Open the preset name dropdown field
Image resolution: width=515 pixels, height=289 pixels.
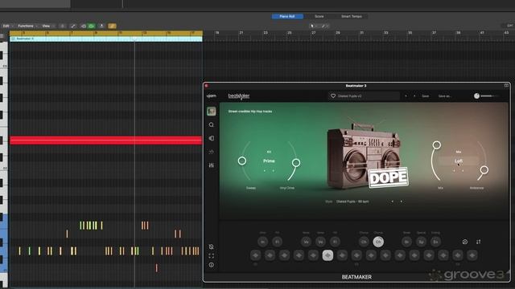click(x=365, y=96)
